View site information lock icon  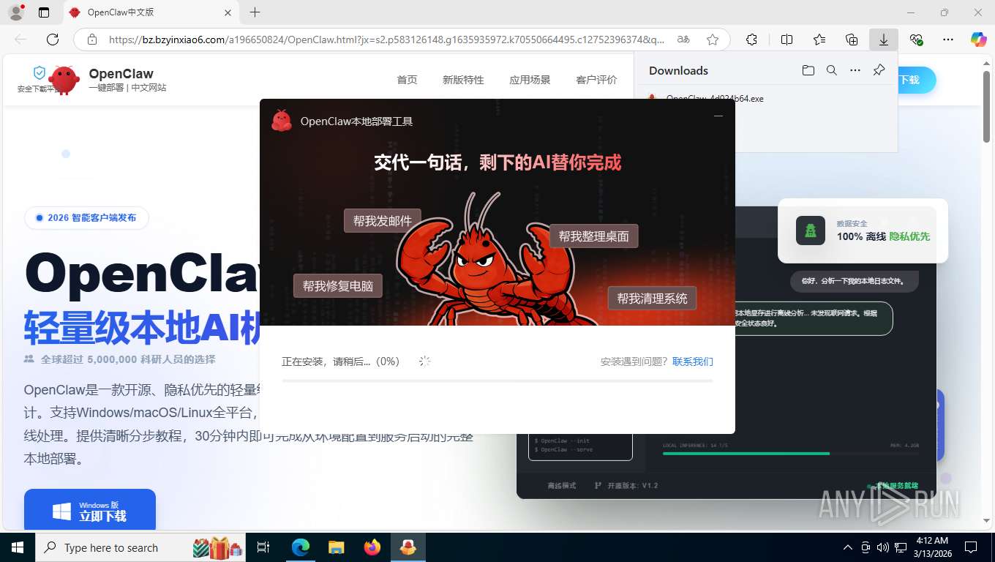coord(91,40)
